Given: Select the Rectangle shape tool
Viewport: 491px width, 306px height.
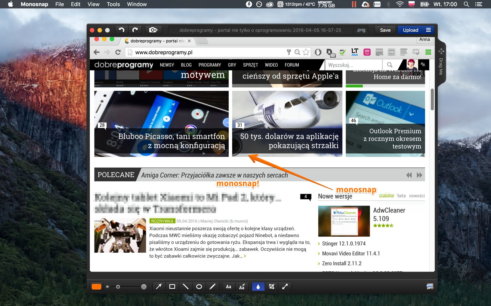Looking at the screenshot, I should click(172, 287).
